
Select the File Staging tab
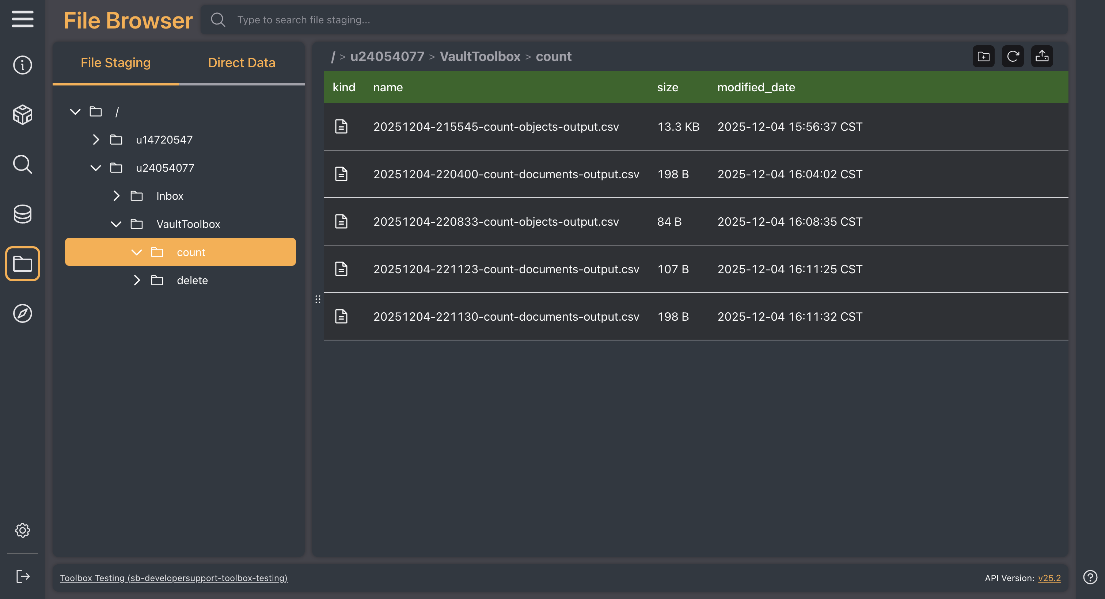coord(115,63)
